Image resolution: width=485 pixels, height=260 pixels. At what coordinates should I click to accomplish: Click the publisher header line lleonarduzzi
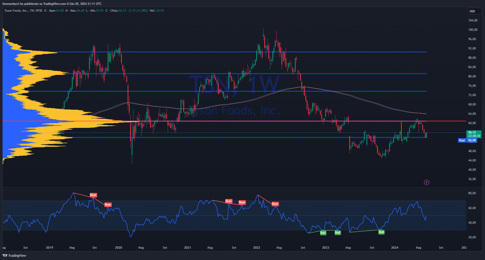[x=52, y=4]
